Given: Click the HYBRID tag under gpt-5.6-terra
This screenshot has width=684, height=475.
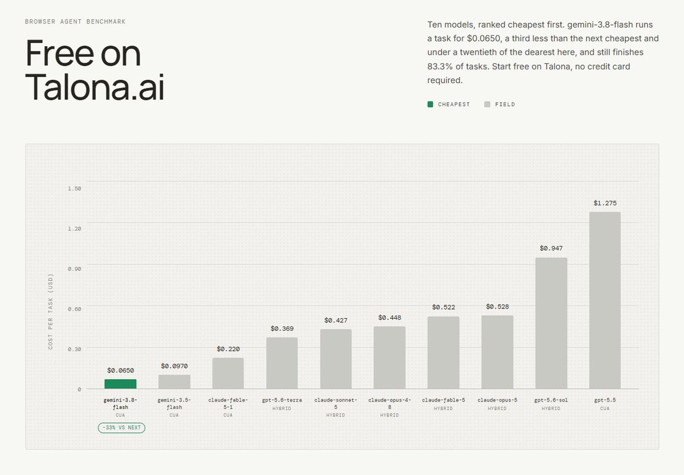Looking at the screenshot, I should click(282, 408).
